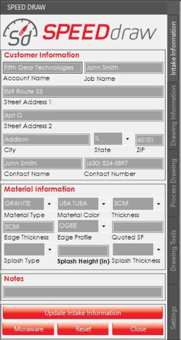Expand the State dropdown

pos(128,139)
